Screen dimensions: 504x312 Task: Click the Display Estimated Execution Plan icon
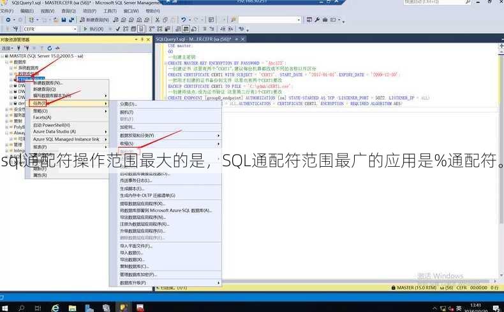(x=125, y=29)
